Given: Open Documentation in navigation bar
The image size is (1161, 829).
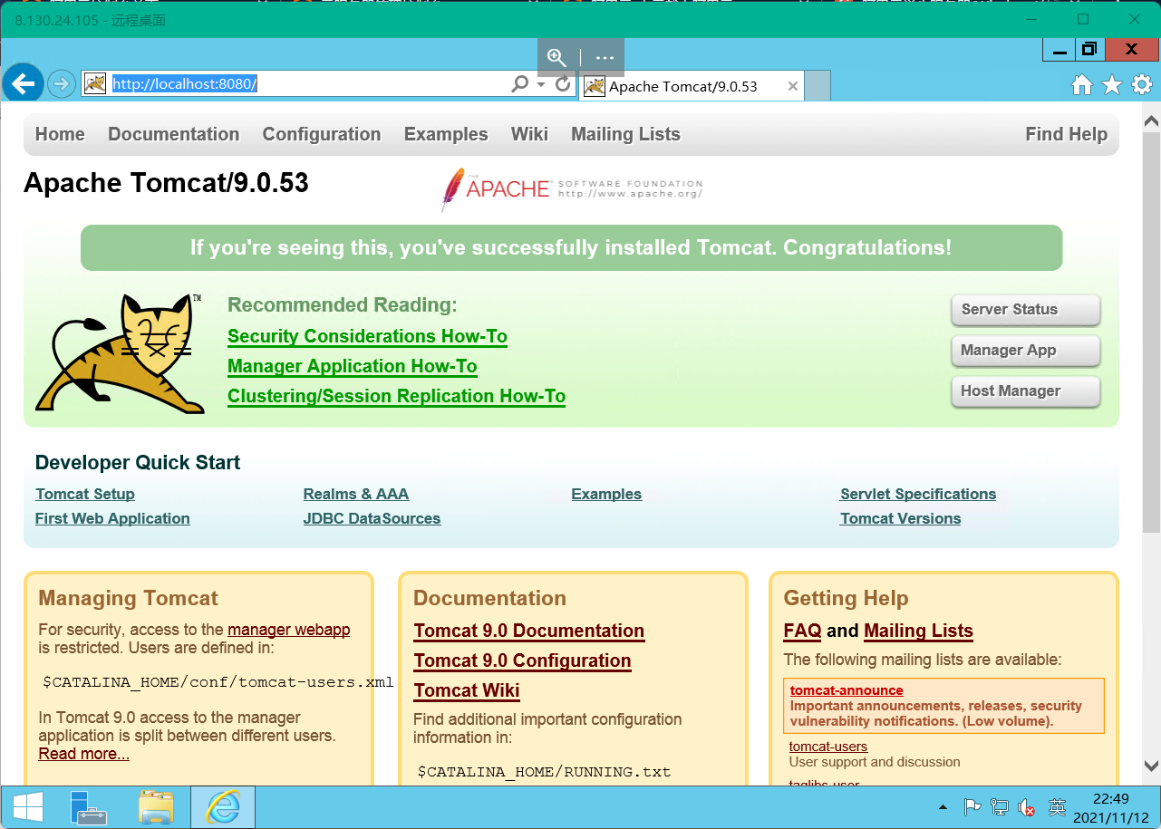Looking at the screenshot, I should click(174, 134).
